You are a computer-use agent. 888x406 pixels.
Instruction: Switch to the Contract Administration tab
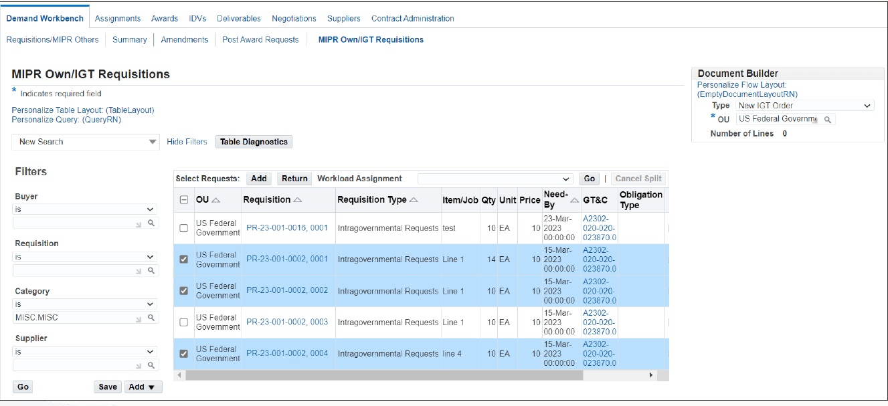coord(413,19)
